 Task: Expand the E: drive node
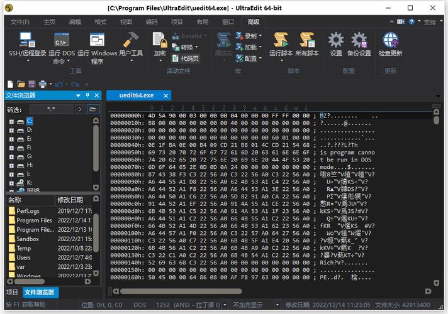pyautogui.click(x=11, y=139)
